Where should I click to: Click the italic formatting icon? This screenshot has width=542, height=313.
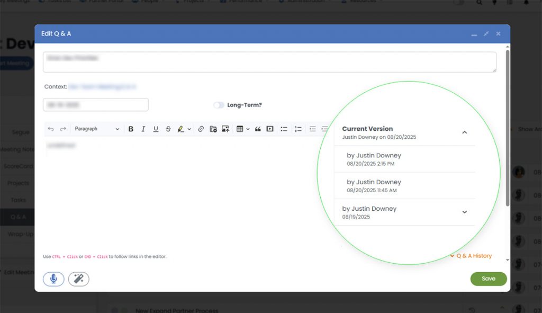pyautogui.click(x=143, y=129)
